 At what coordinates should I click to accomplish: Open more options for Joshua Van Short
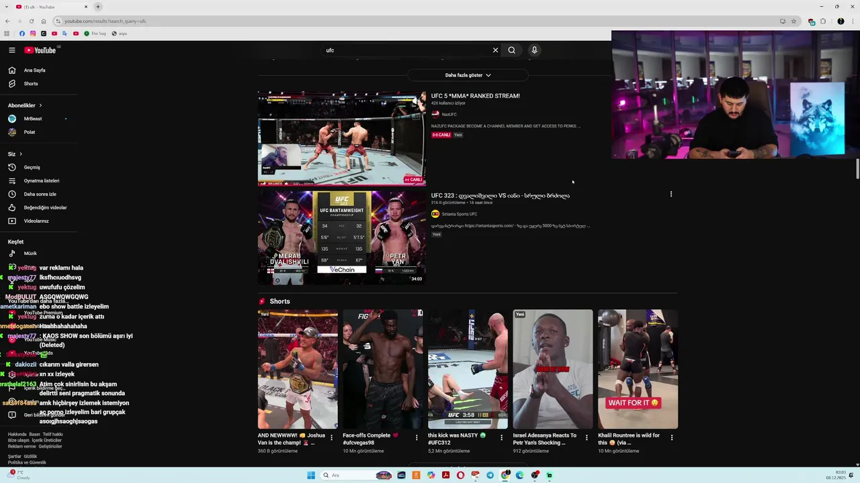coord(331,437)
